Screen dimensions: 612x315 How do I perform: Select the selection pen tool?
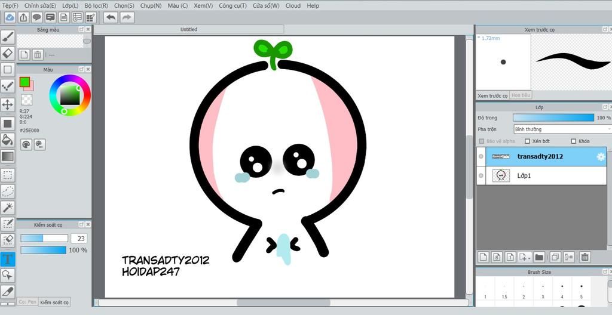8,224
